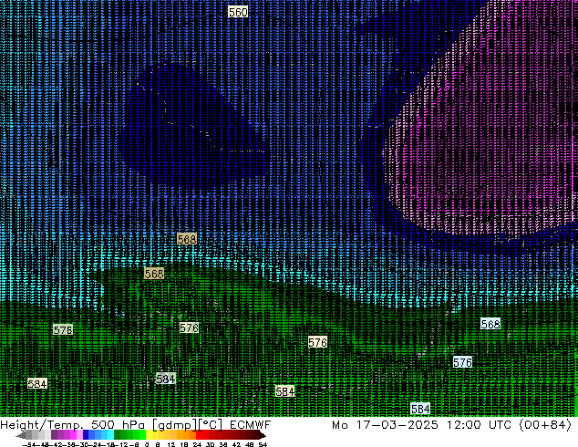Viewport: 578px width, 447px height.
Task: Click the [gdmp] unit label
Action: tap(174, 425)
